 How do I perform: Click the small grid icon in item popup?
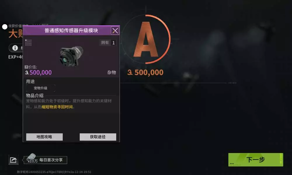(x=28, y=43)
